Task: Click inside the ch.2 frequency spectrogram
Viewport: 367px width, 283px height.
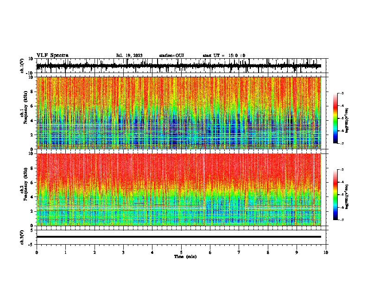Action: 178,190
